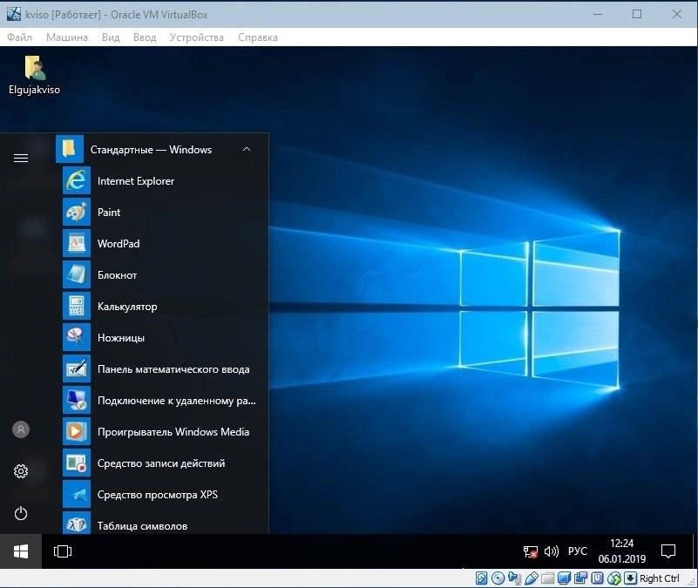Click VirtualBox recording overlapping-screens indicator
The height and width of the screenshot is (588, 698).
click(x=580, y=578)
